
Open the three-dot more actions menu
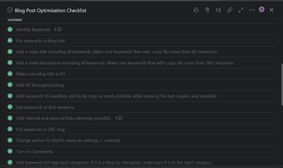tap(252, 10)
